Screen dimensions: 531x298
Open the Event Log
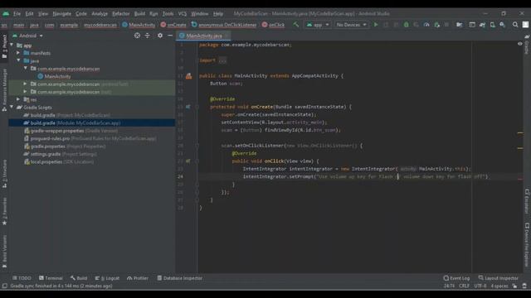456,278
